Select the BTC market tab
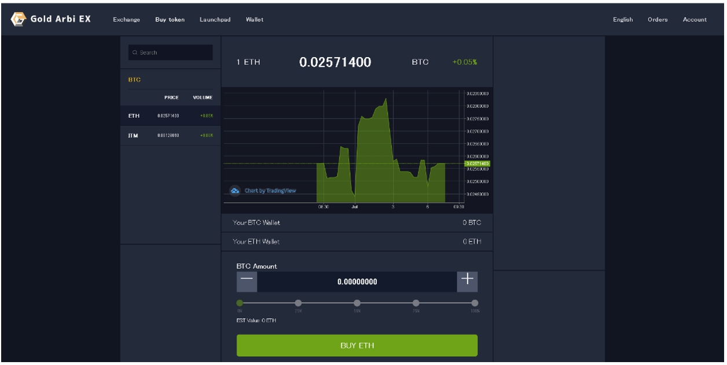This screenshot has height=365, width=727. pyautogui.click(x=134, y=80)
